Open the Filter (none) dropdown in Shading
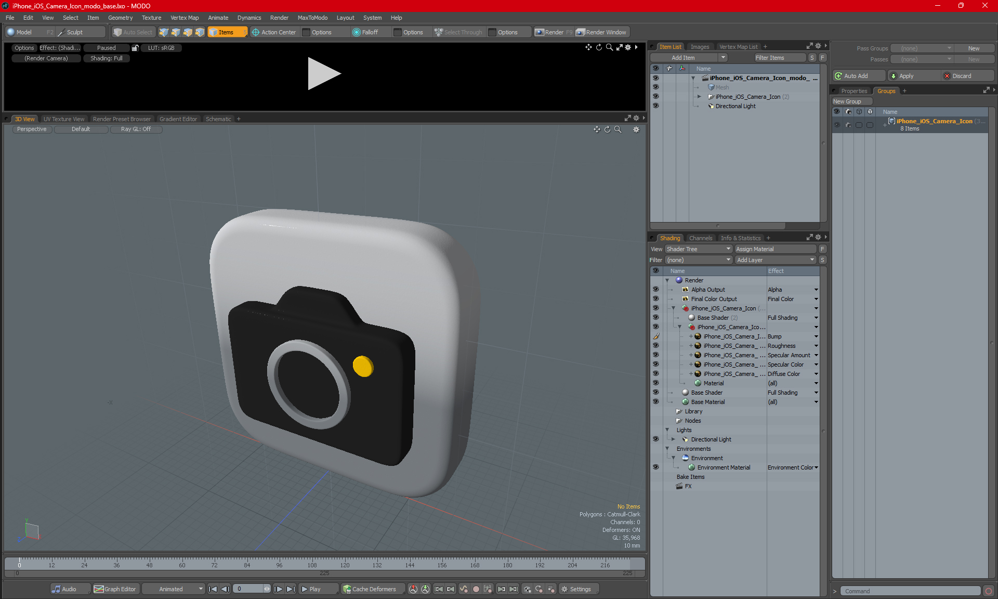This screenshot has height=599, width=998. click(x=699, y=260)
